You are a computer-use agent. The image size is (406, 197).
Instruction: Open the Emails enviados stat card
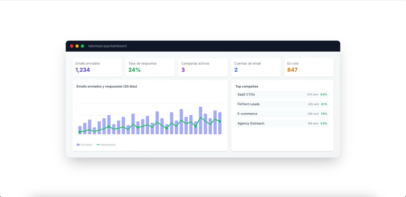(x=97, y=67)
